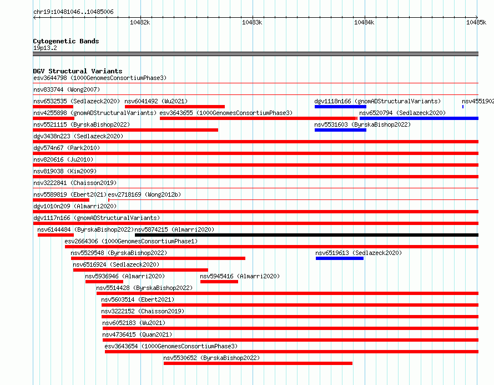Open the nsv833744 (Wong2007) variant
The image size is (494, 385).
67,89
